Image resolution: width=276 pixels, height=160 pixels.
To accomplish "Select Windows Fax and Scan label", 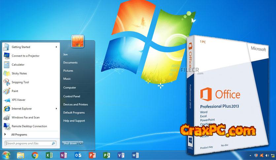I will tap(25, 117).
